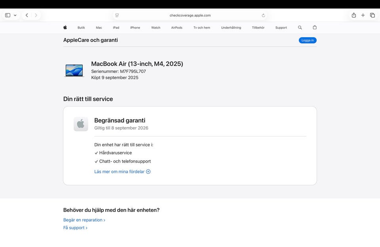Open the Share sheet icon
This screenshot has height=247, width=380.
click(353, 15)
